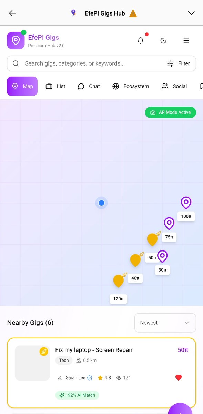This screenshot has height=414, width=203.
Task: Select the yellow boosted pin above 120π
Action: 118,281
